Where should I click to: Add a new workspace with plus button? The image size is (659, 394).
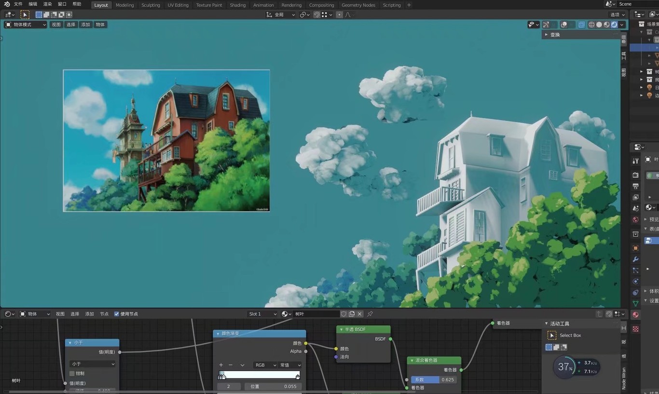[x=409, y=5]
